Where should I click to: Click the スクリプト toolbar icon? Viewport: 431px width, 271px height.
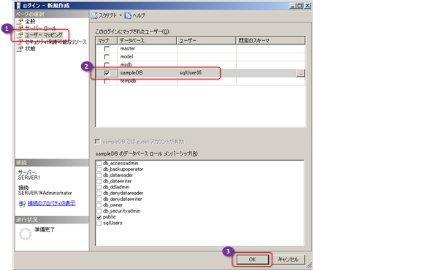click(x=94, y=15)
